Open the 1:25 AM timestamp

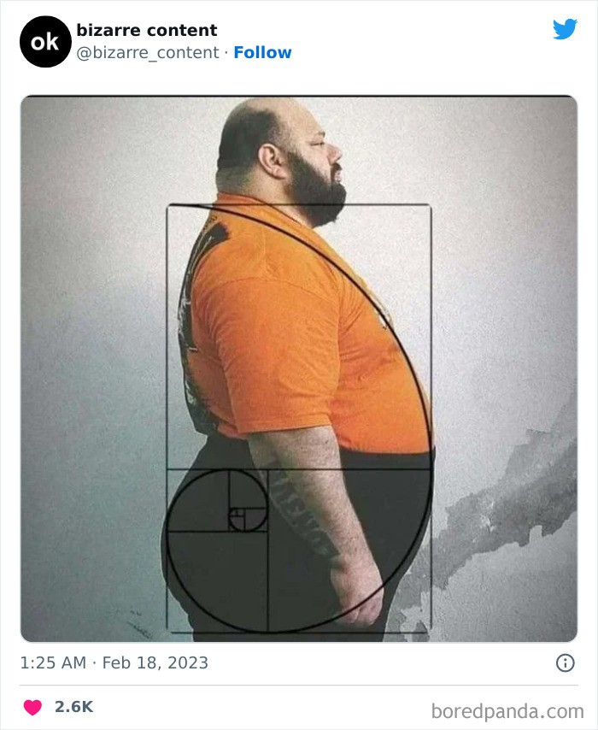click(x=53, y=662)
